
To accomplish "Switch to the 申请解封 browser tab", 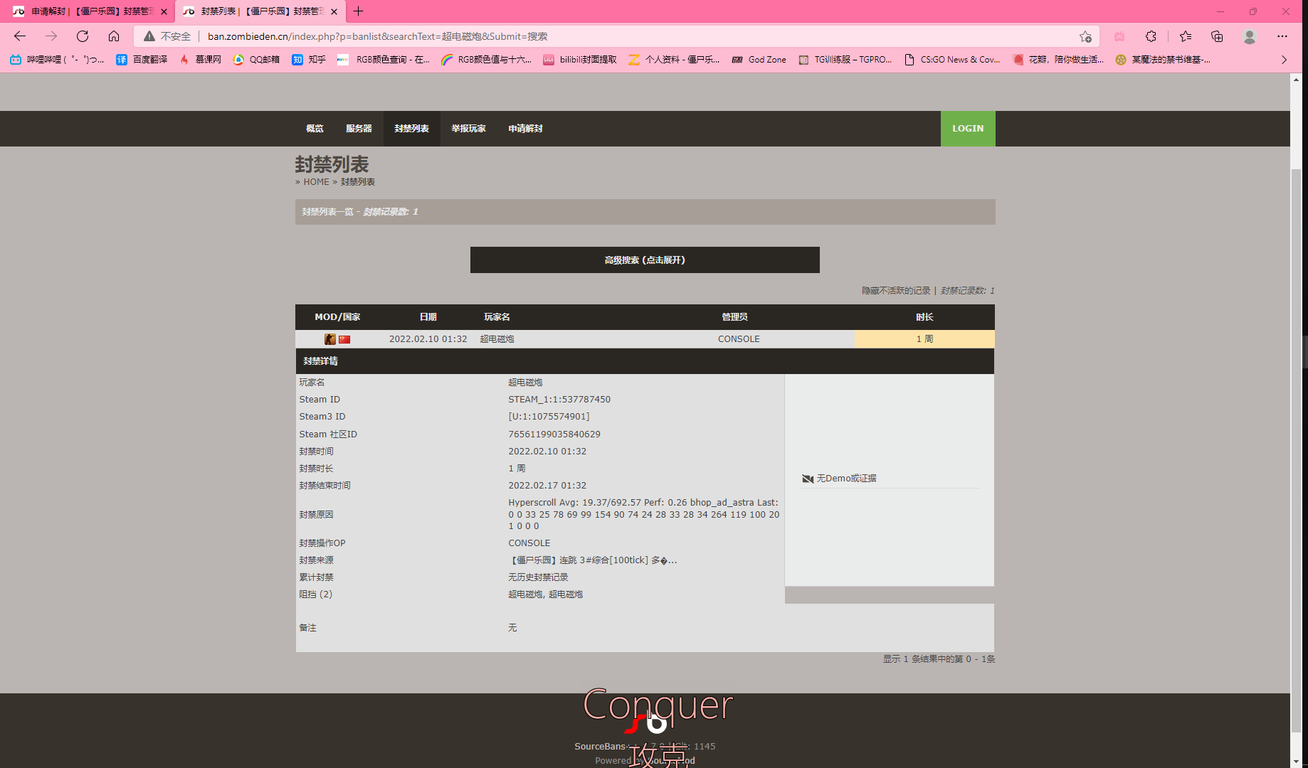I will coord(87,11).
